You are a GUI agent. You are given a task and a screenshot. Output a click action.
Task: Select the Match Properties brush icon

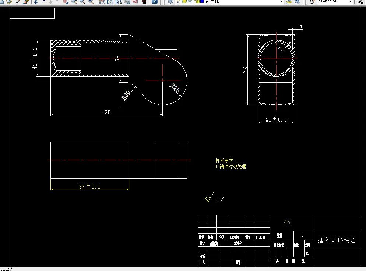18,1
